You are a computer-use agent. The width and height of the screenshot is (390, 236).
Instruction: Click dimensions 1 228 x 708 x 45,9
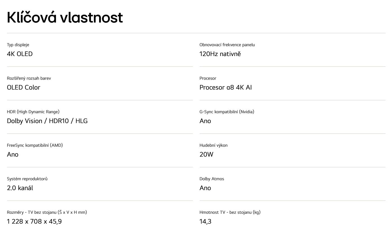[34, 221]
